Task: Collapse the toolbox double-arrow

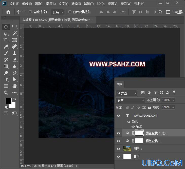Action: 4,18
